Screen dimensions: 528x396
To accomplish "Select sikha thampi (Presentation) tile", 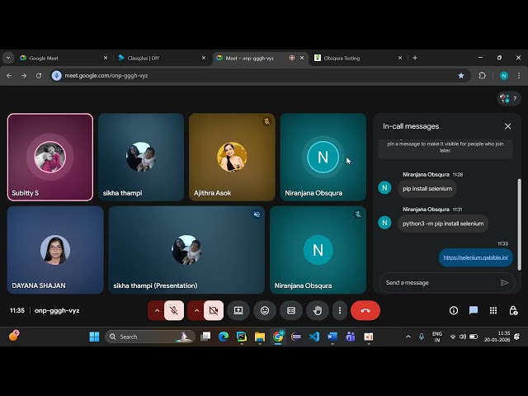I will coord(186,250).
